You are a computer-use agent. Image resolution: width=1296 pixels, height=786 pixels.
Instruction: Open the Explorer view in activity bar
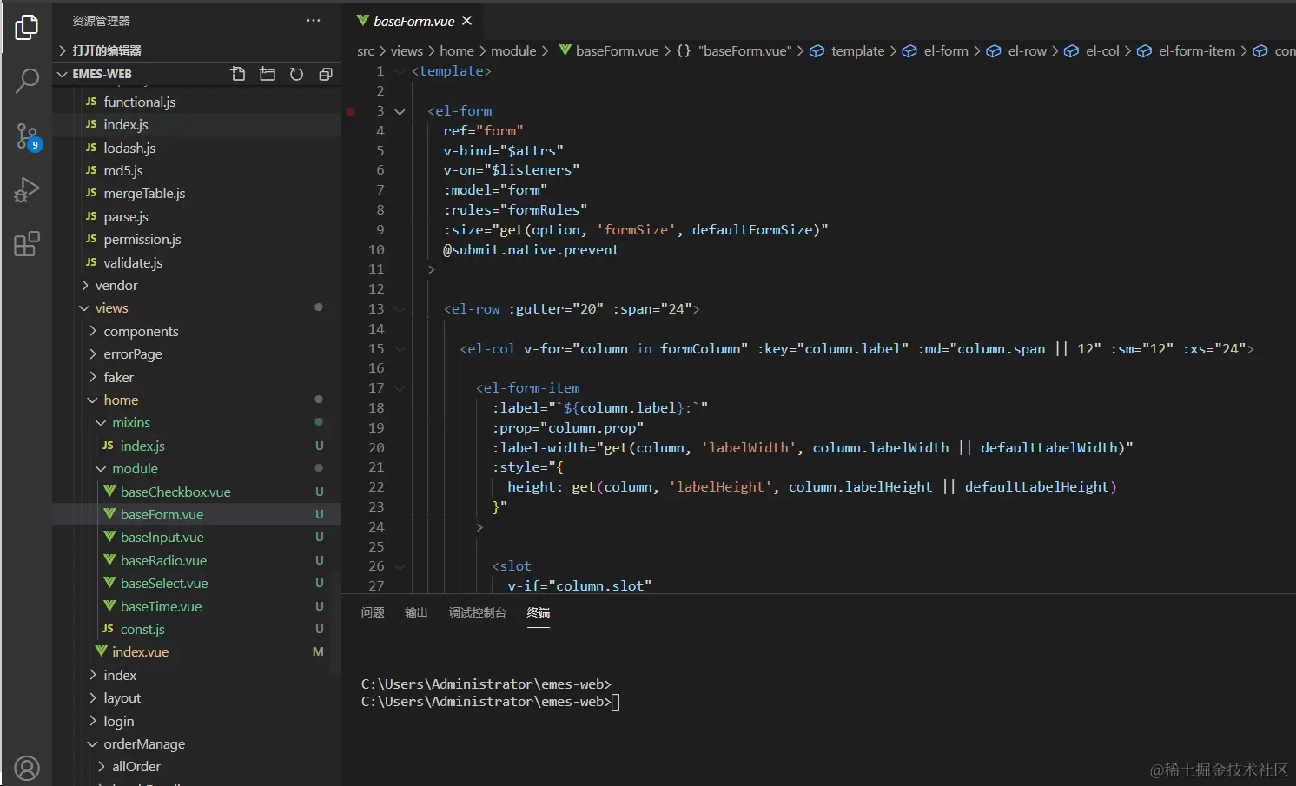[x=27, y=28]
